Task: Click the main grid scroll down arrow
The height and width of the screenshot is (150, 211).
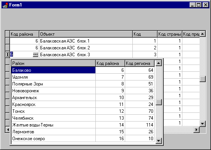Action: point(203,124)
